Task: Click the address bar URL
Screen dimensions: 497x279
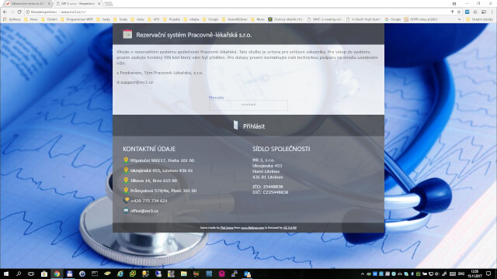Action: coord(74,12)
